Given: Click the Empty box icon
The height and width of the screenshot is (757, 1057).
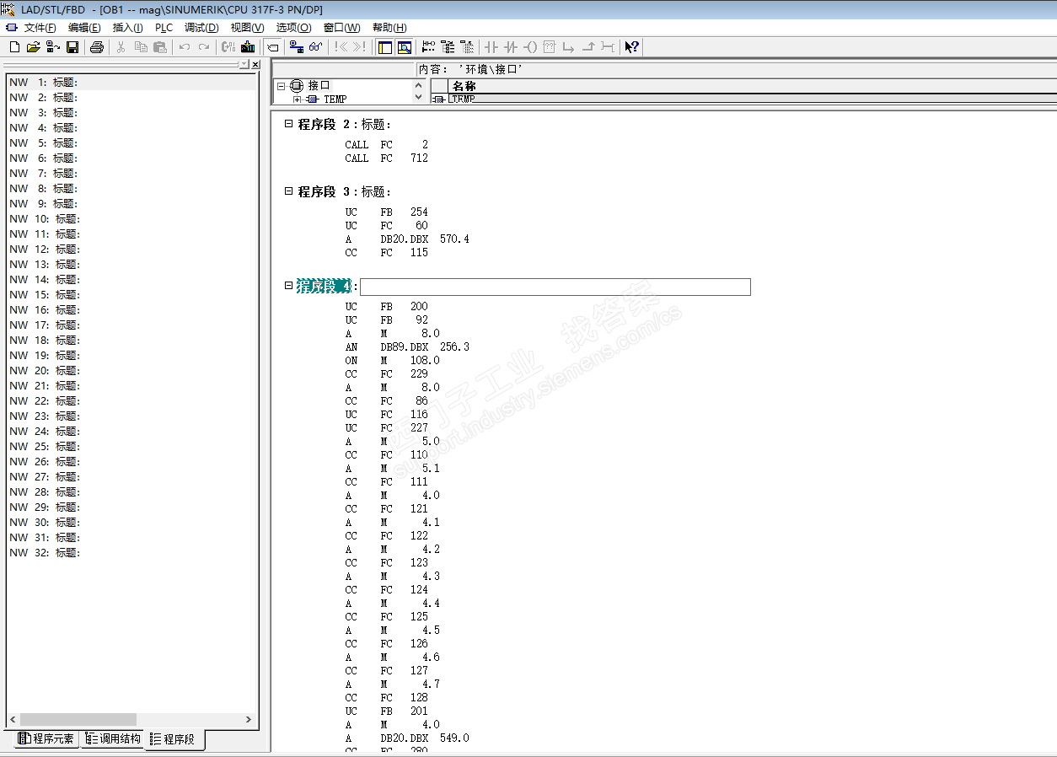Looking at the screenshot, I should pos(550,47).
